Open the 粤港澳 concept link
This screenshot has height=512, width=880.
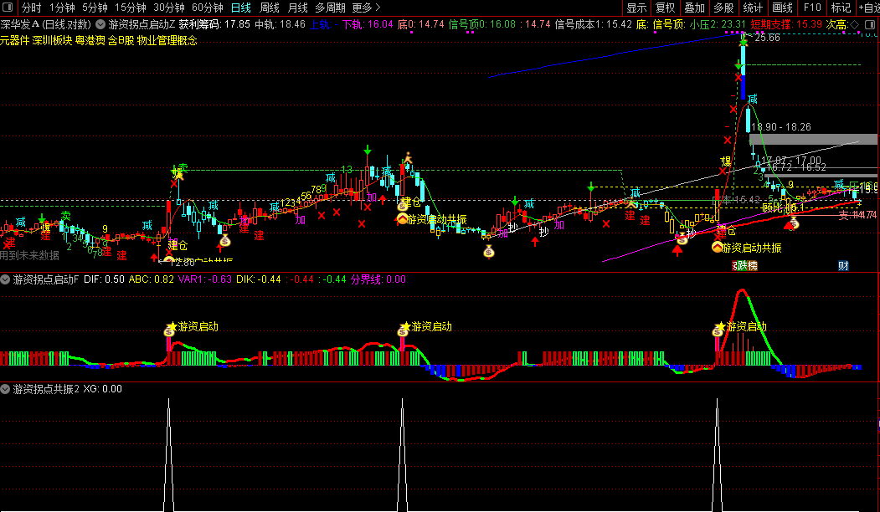point(90,40)
